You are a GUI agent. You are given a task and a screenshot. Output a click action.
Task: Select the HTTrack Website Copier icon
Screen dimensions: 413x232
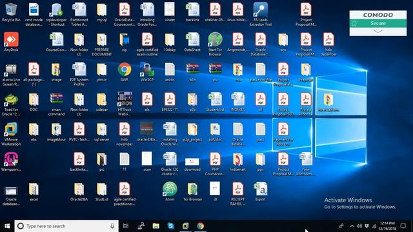[125, 104]
